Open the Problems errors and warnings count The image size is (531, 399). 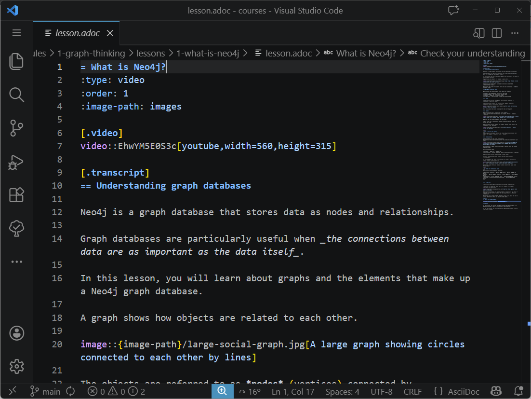(116, 392)
